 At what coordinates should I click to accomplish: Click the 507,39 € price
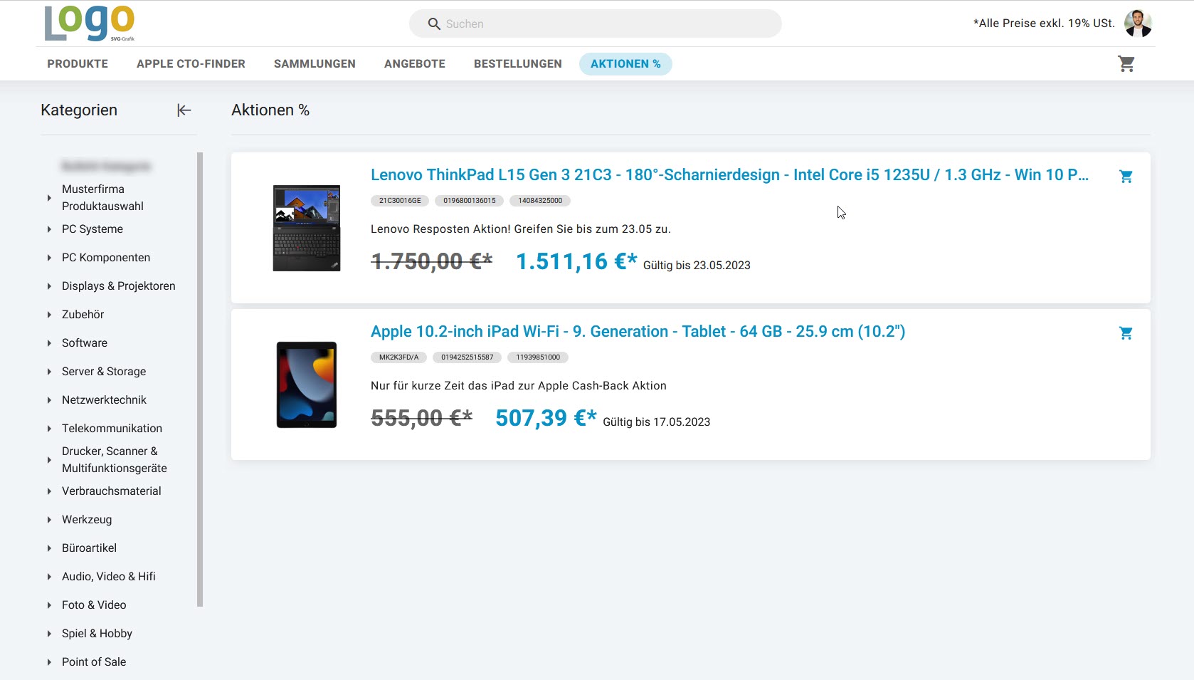[546, 418]
